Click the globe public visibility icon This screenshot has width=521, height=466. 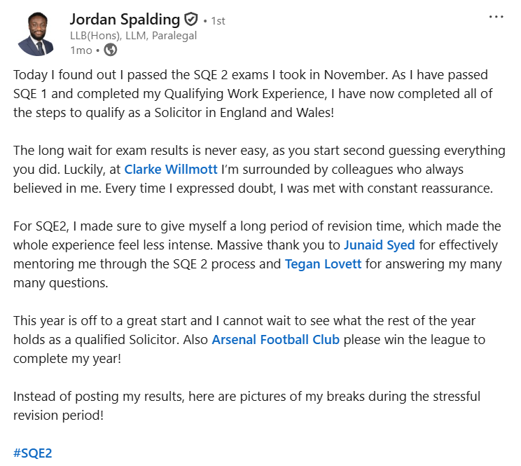110,50
